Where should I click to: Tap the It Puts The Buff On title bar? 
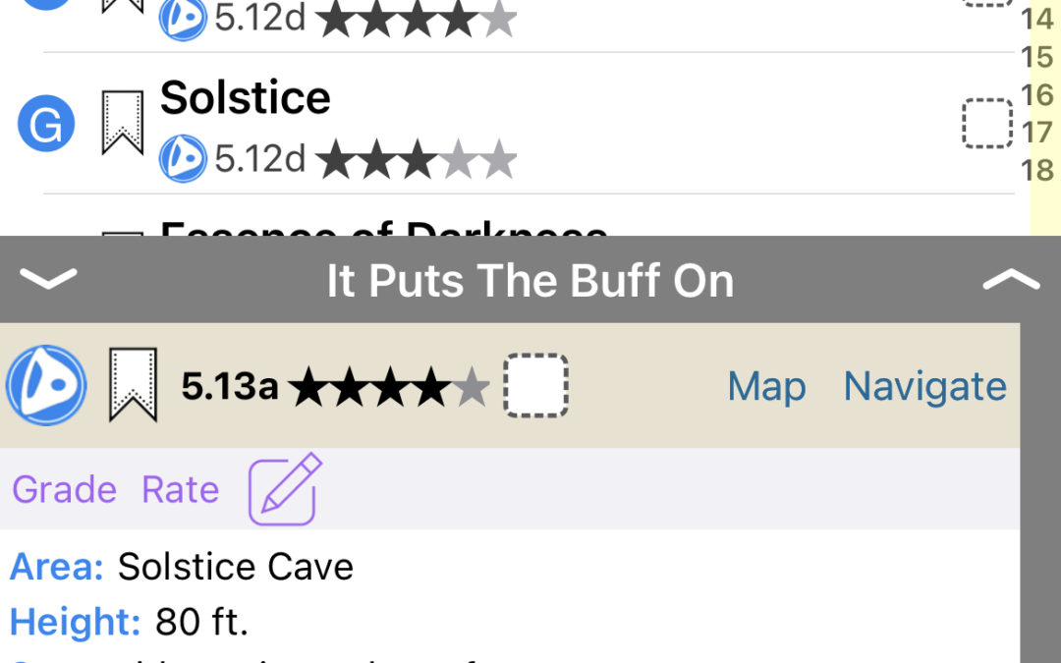(530, 281)
